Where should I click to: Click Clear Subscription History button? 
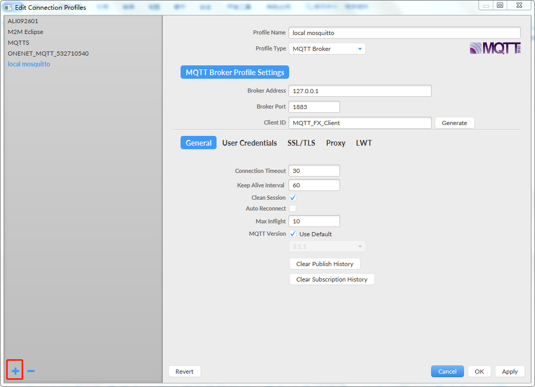[x=332, y=279]
